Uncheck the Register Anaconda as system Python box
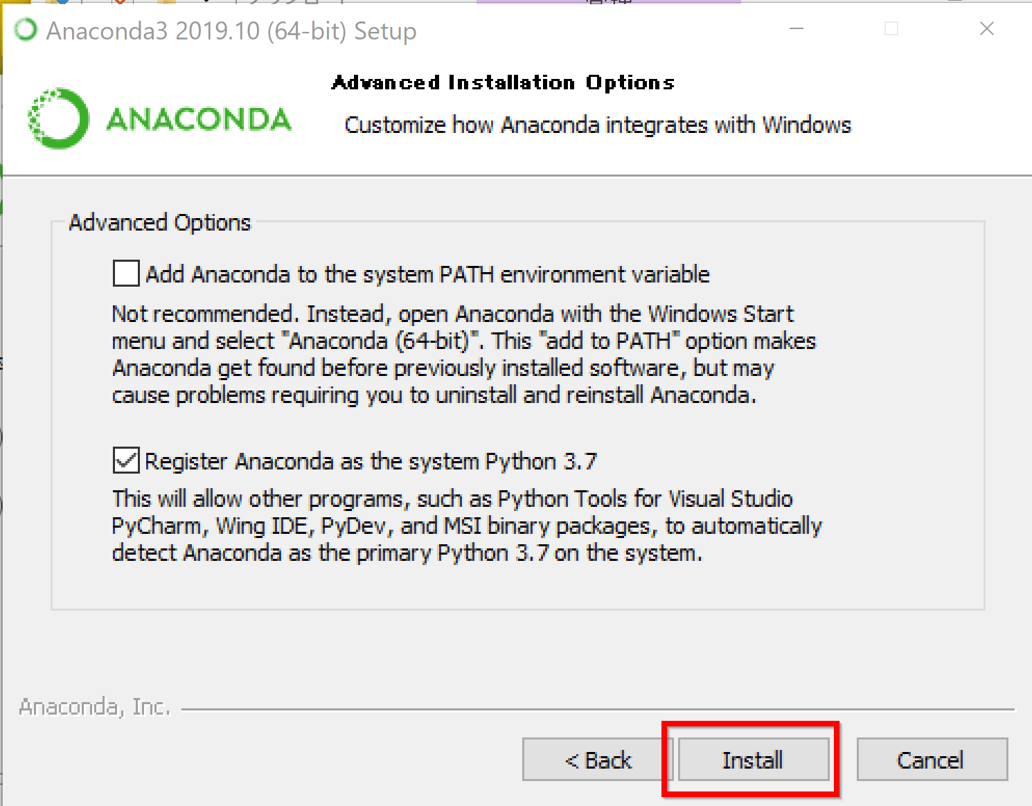1032x806 pixels. [126, 460]
